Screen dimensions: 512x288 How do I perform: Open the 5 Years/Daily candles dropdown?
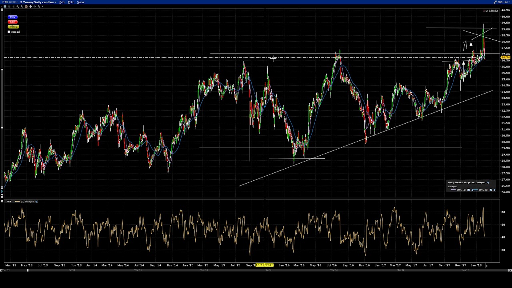pyautogui.click(x=38, y=2)
